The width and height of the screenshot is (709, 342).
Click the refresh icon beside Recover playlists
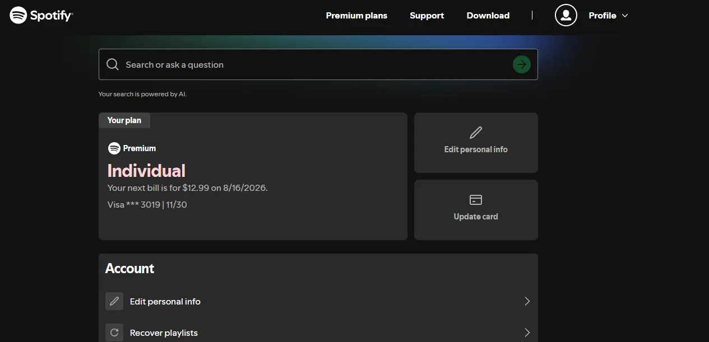[114, 332]
